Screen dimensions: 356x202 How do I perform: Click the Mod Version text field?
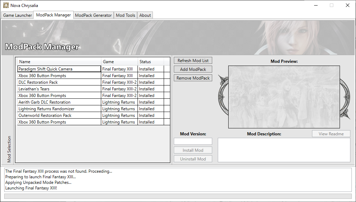[x=193, y=141]
